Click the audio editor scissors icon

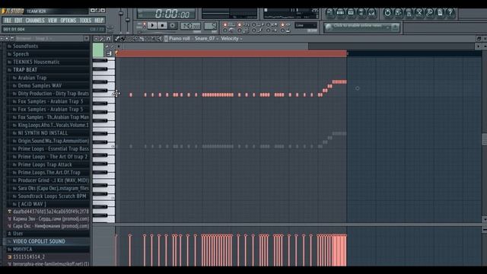pos(419,13)
